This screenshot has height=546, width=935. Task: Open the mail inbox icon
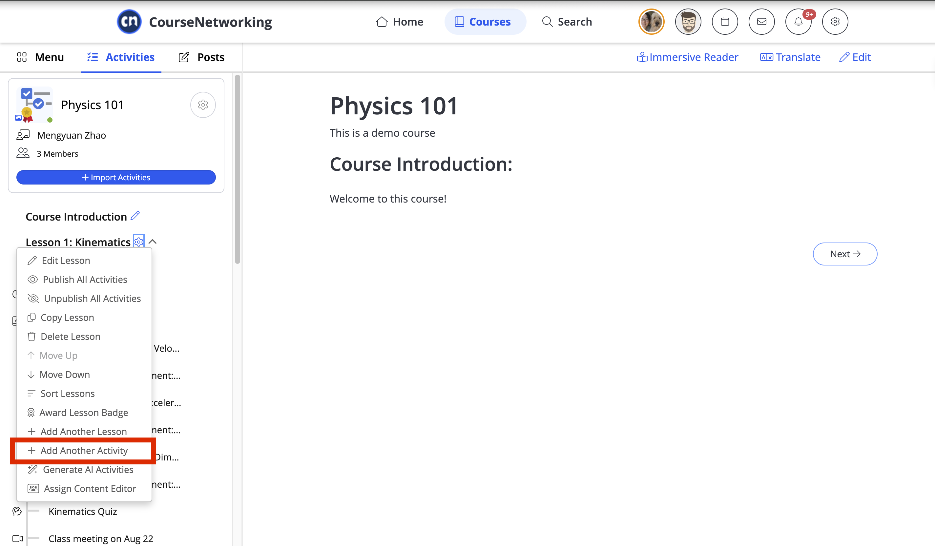coord(761,22)
